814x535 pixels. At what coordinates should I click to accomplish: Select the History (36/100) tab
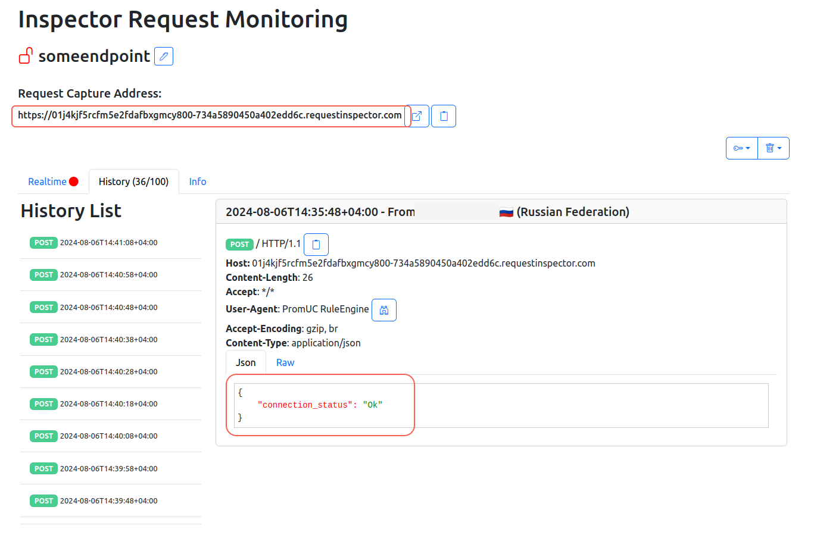[133, 182]
